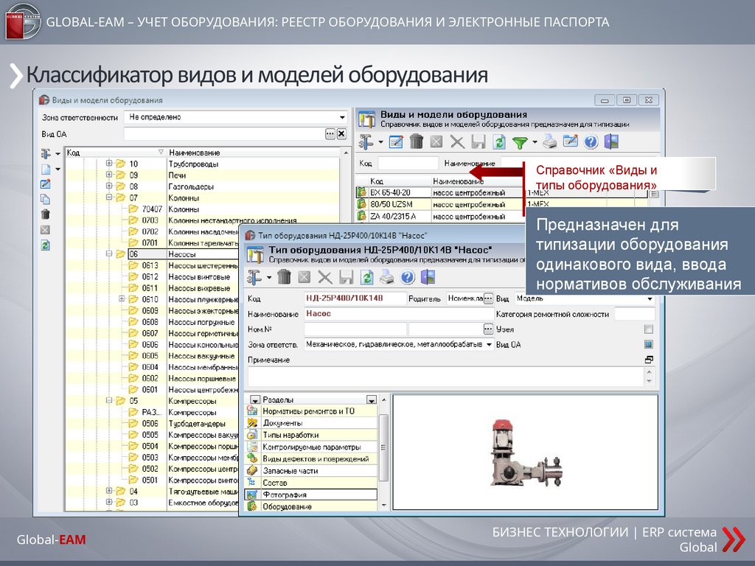
Task: Click the pump photo thumbnail
Action: click(x=526, y=453)
